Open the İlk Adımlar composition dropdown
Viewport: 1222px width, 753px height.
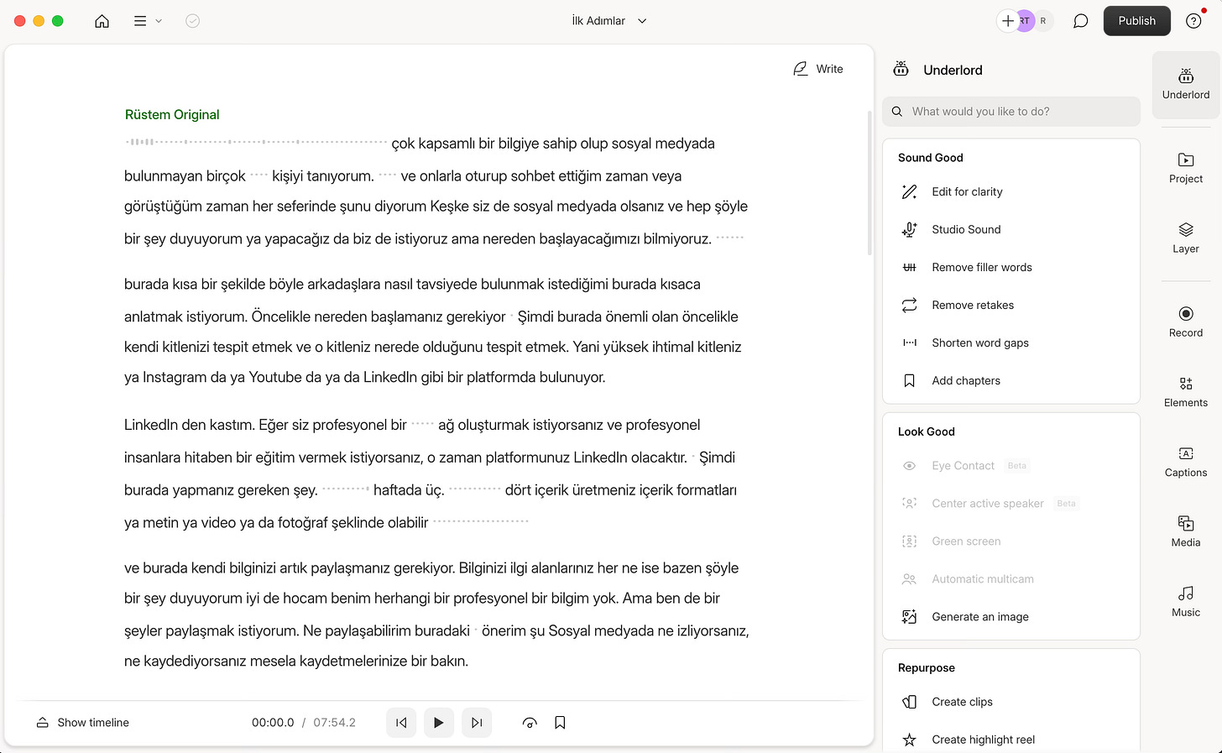point(609,21)
